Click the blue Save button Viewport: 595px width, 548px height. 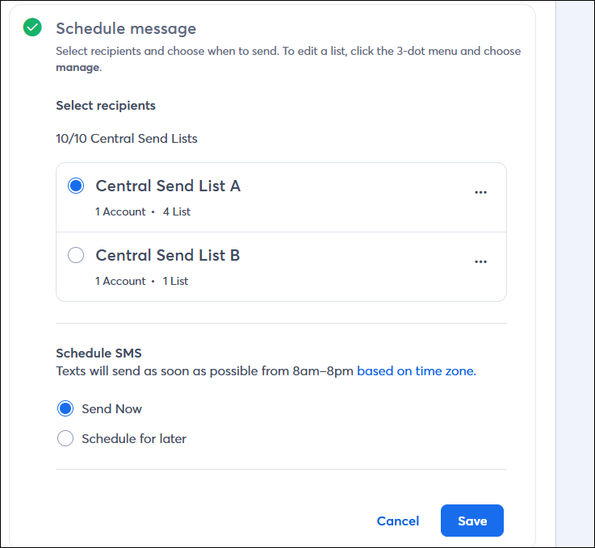pyautogui.click(x=472, y=521)
